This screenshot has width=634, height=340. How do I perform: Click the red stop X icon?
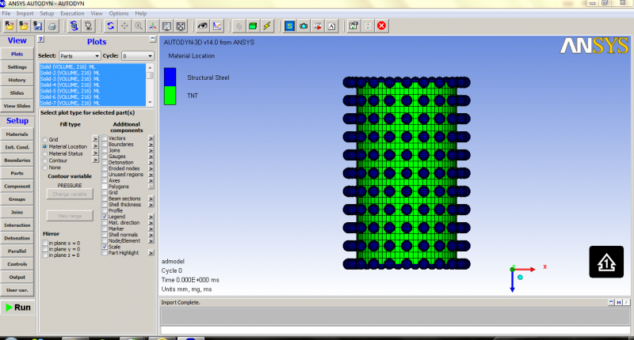tap(381, 26)
